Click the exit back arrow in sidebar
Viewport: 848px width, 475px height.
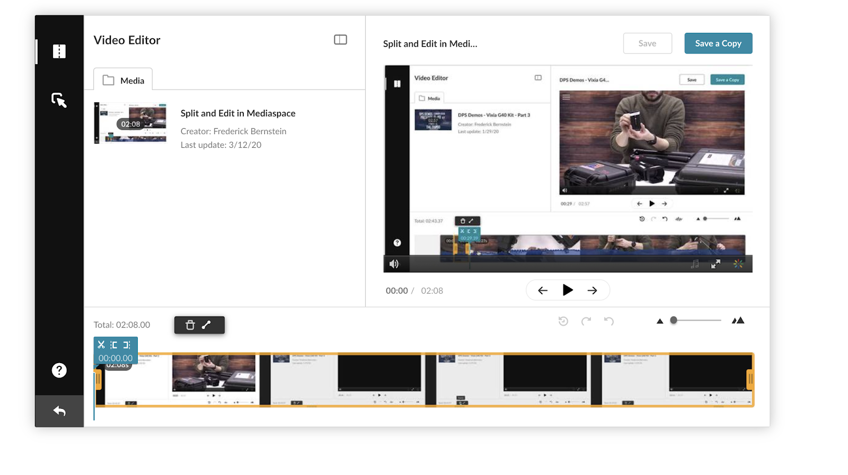coord(59,411)
